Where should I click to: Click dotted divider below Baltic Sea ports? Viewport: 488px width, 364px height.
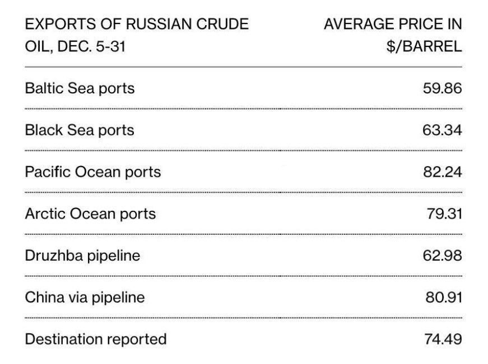[x=243, y=108]
